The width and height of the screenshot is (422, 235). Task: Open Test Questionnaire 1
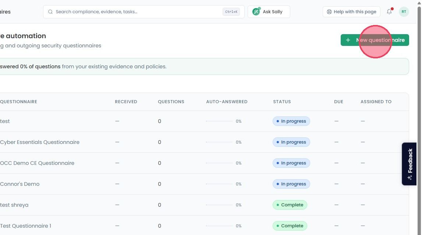click(x=25, y=226)
